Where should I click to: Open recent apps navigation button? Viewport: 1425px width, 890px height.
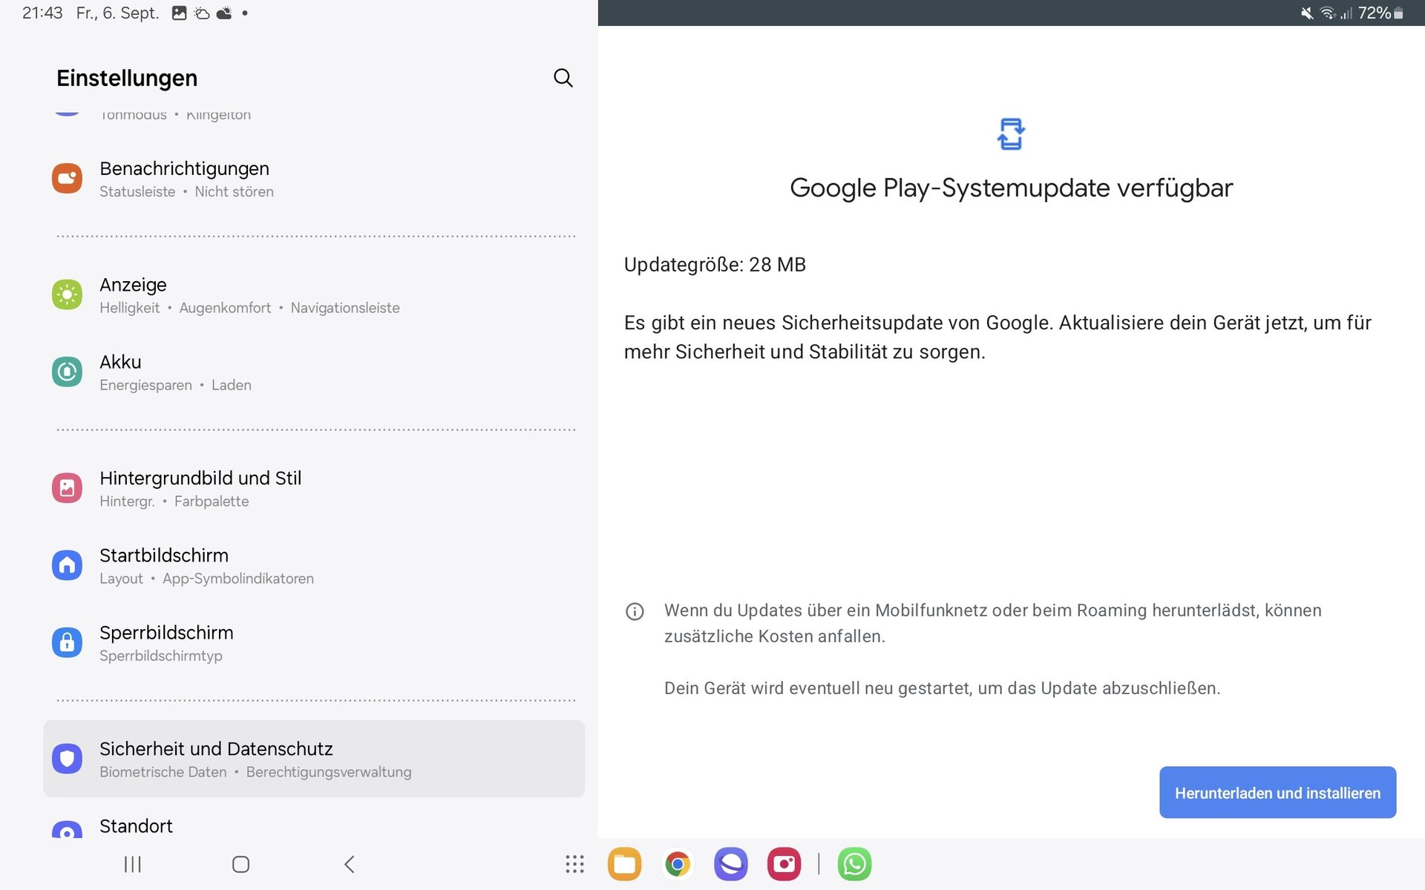(x=132, y=864)
